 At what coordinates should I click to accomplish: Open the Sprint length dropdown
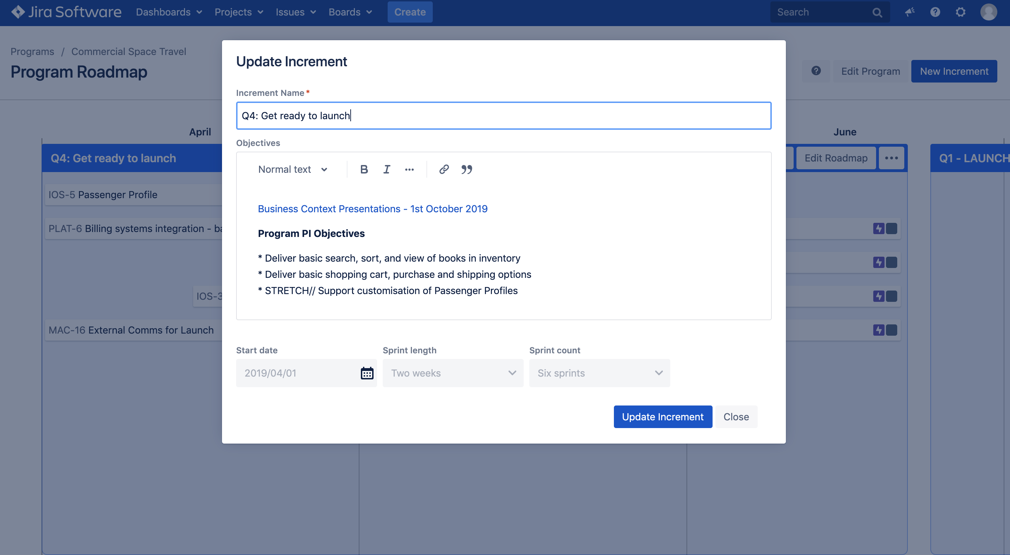[x=453, y=373]
